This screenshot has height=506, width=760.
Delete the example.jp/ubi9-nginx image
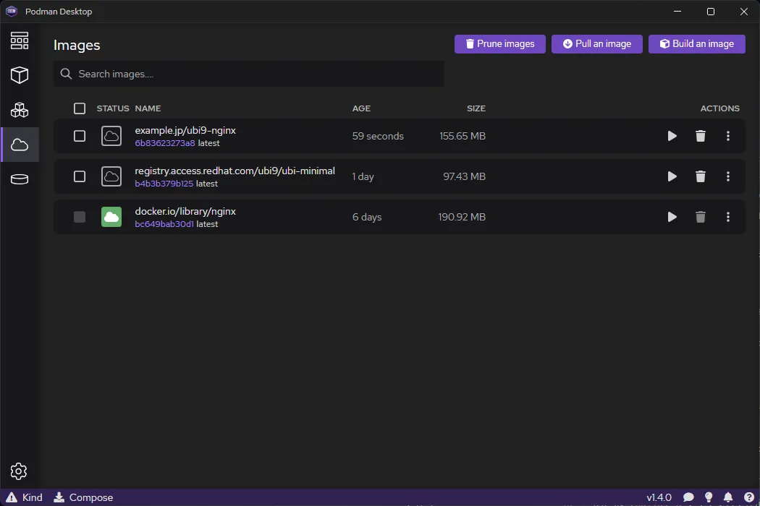click(701, 136)
